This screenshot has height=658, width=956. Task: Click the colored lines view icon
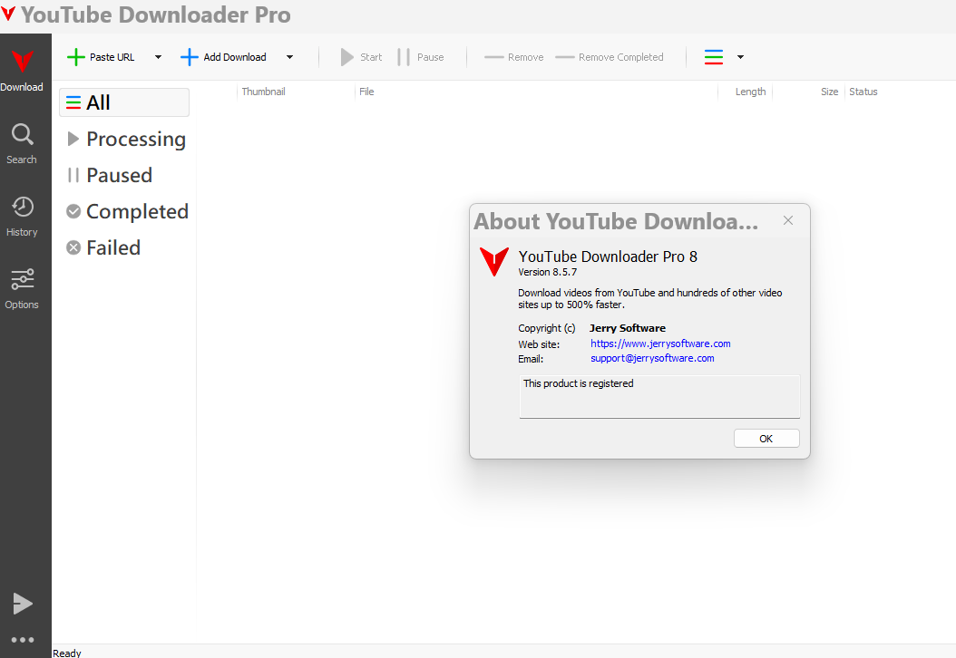pos(713,57)
